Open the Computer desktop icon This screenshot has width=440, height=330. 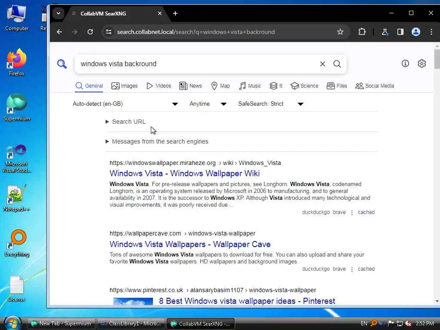(17, 18)
